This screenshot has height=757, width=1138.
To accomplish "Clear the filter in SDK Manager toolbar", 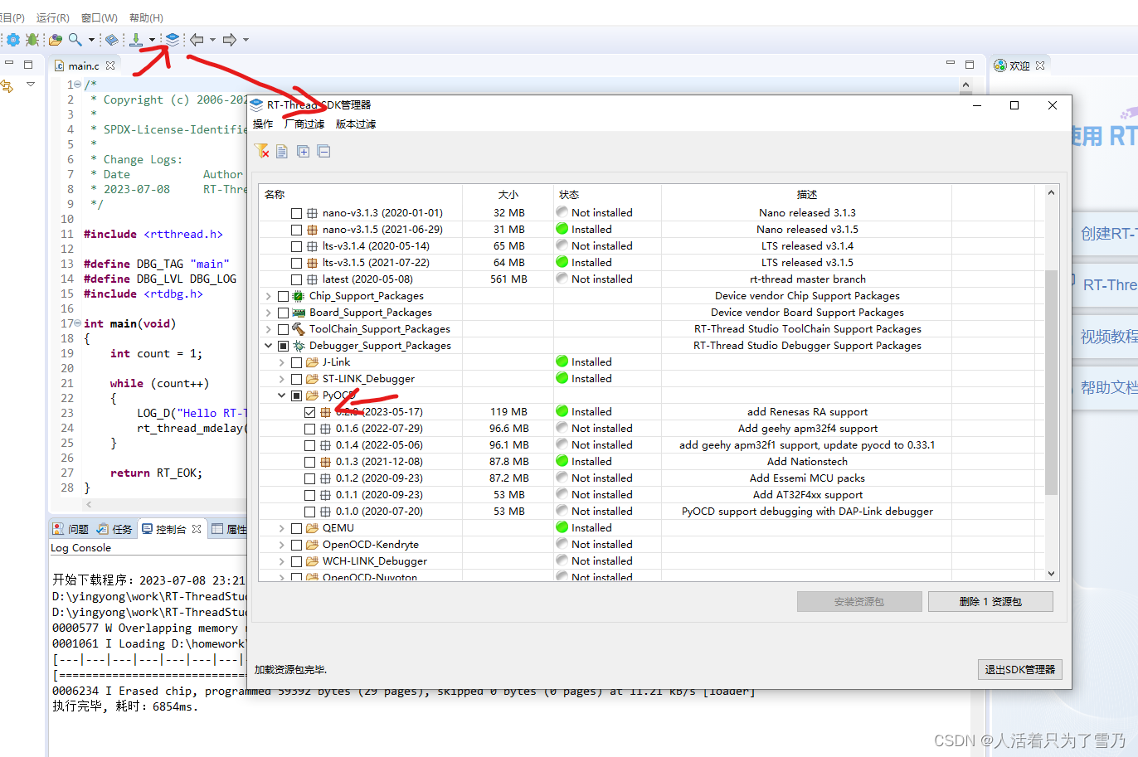I will (262, 151).
